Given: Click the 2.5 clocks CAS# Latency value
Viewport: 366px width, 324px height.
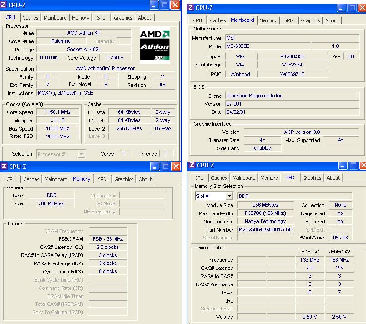Looking at the screenshot, I should [x=108, y=247].
